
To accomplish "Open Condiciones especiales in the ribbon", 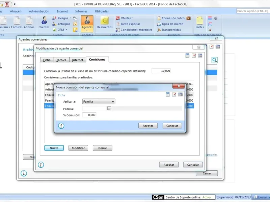I will tap(134, 30).
